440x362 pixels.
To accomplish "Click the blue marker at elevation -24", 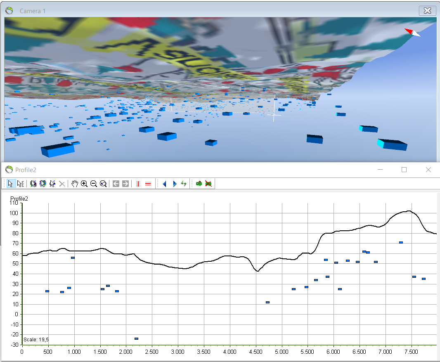I will [136, 338].
